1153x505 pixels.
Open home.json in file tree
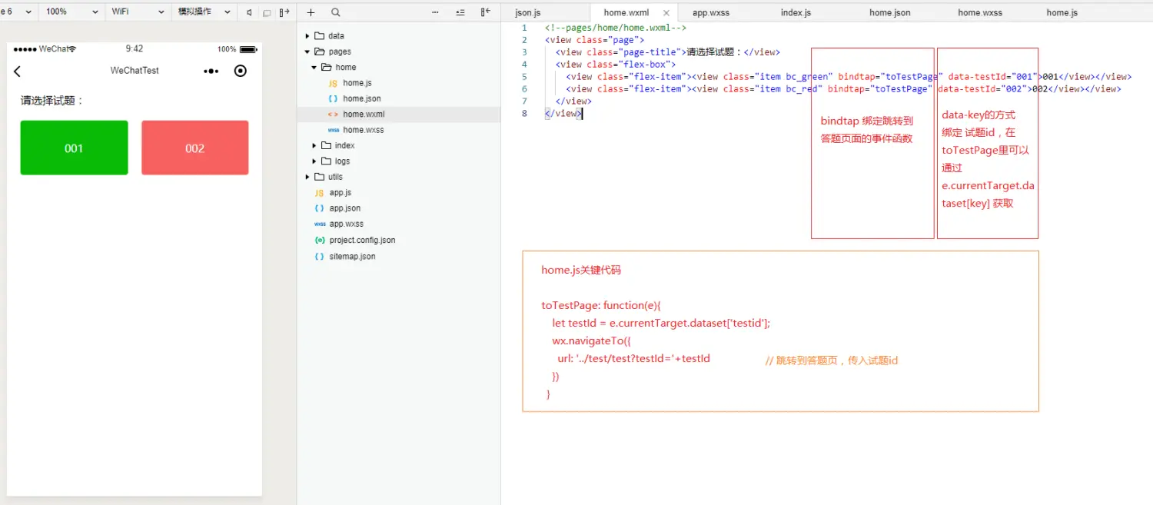pyautogui.click(x=361, y=99)
